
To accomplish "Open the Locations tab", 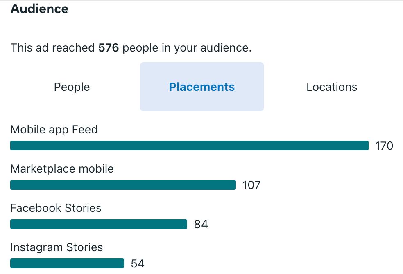I will pyautogui.click(x=332, y=87).
